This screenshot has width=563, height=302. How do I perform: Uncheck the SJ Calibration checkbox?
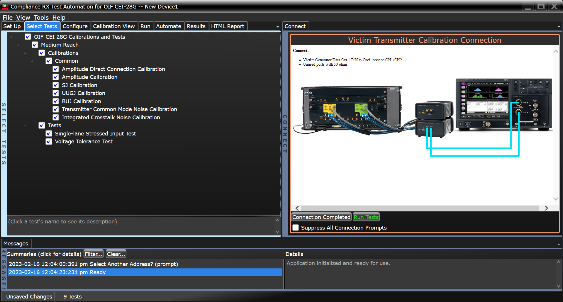point(55,85)
